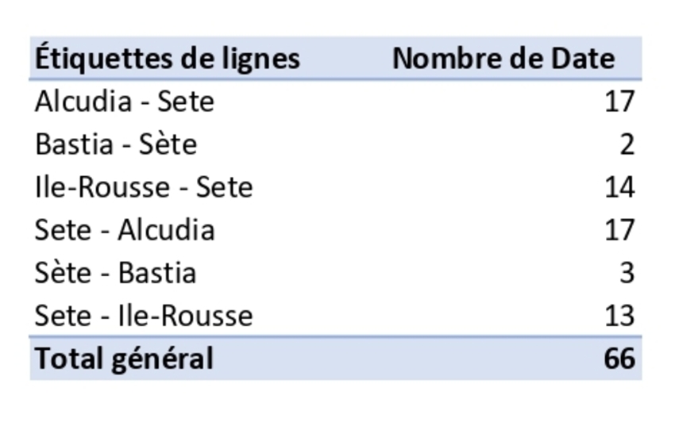The height and width of the screenshot is (426, 675).
Task: Click the value 3 for Sète - Bastia
Action: 627,273
